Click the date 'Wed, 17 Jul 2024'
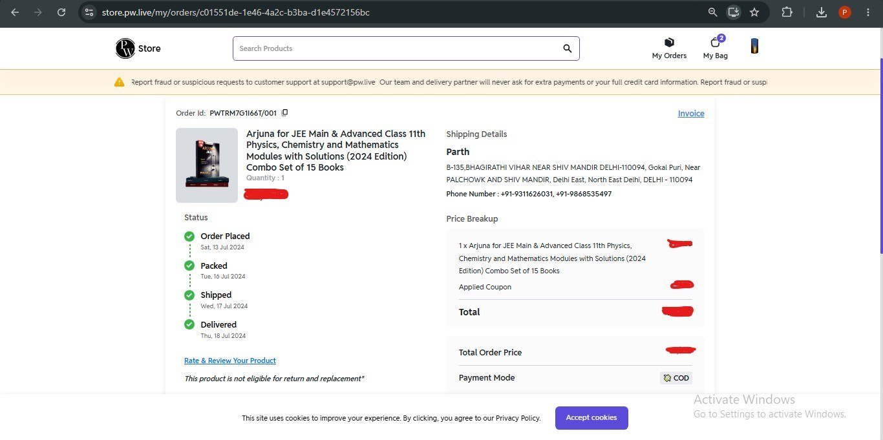This screenshot has width=883, height=440. pos(224,306)
